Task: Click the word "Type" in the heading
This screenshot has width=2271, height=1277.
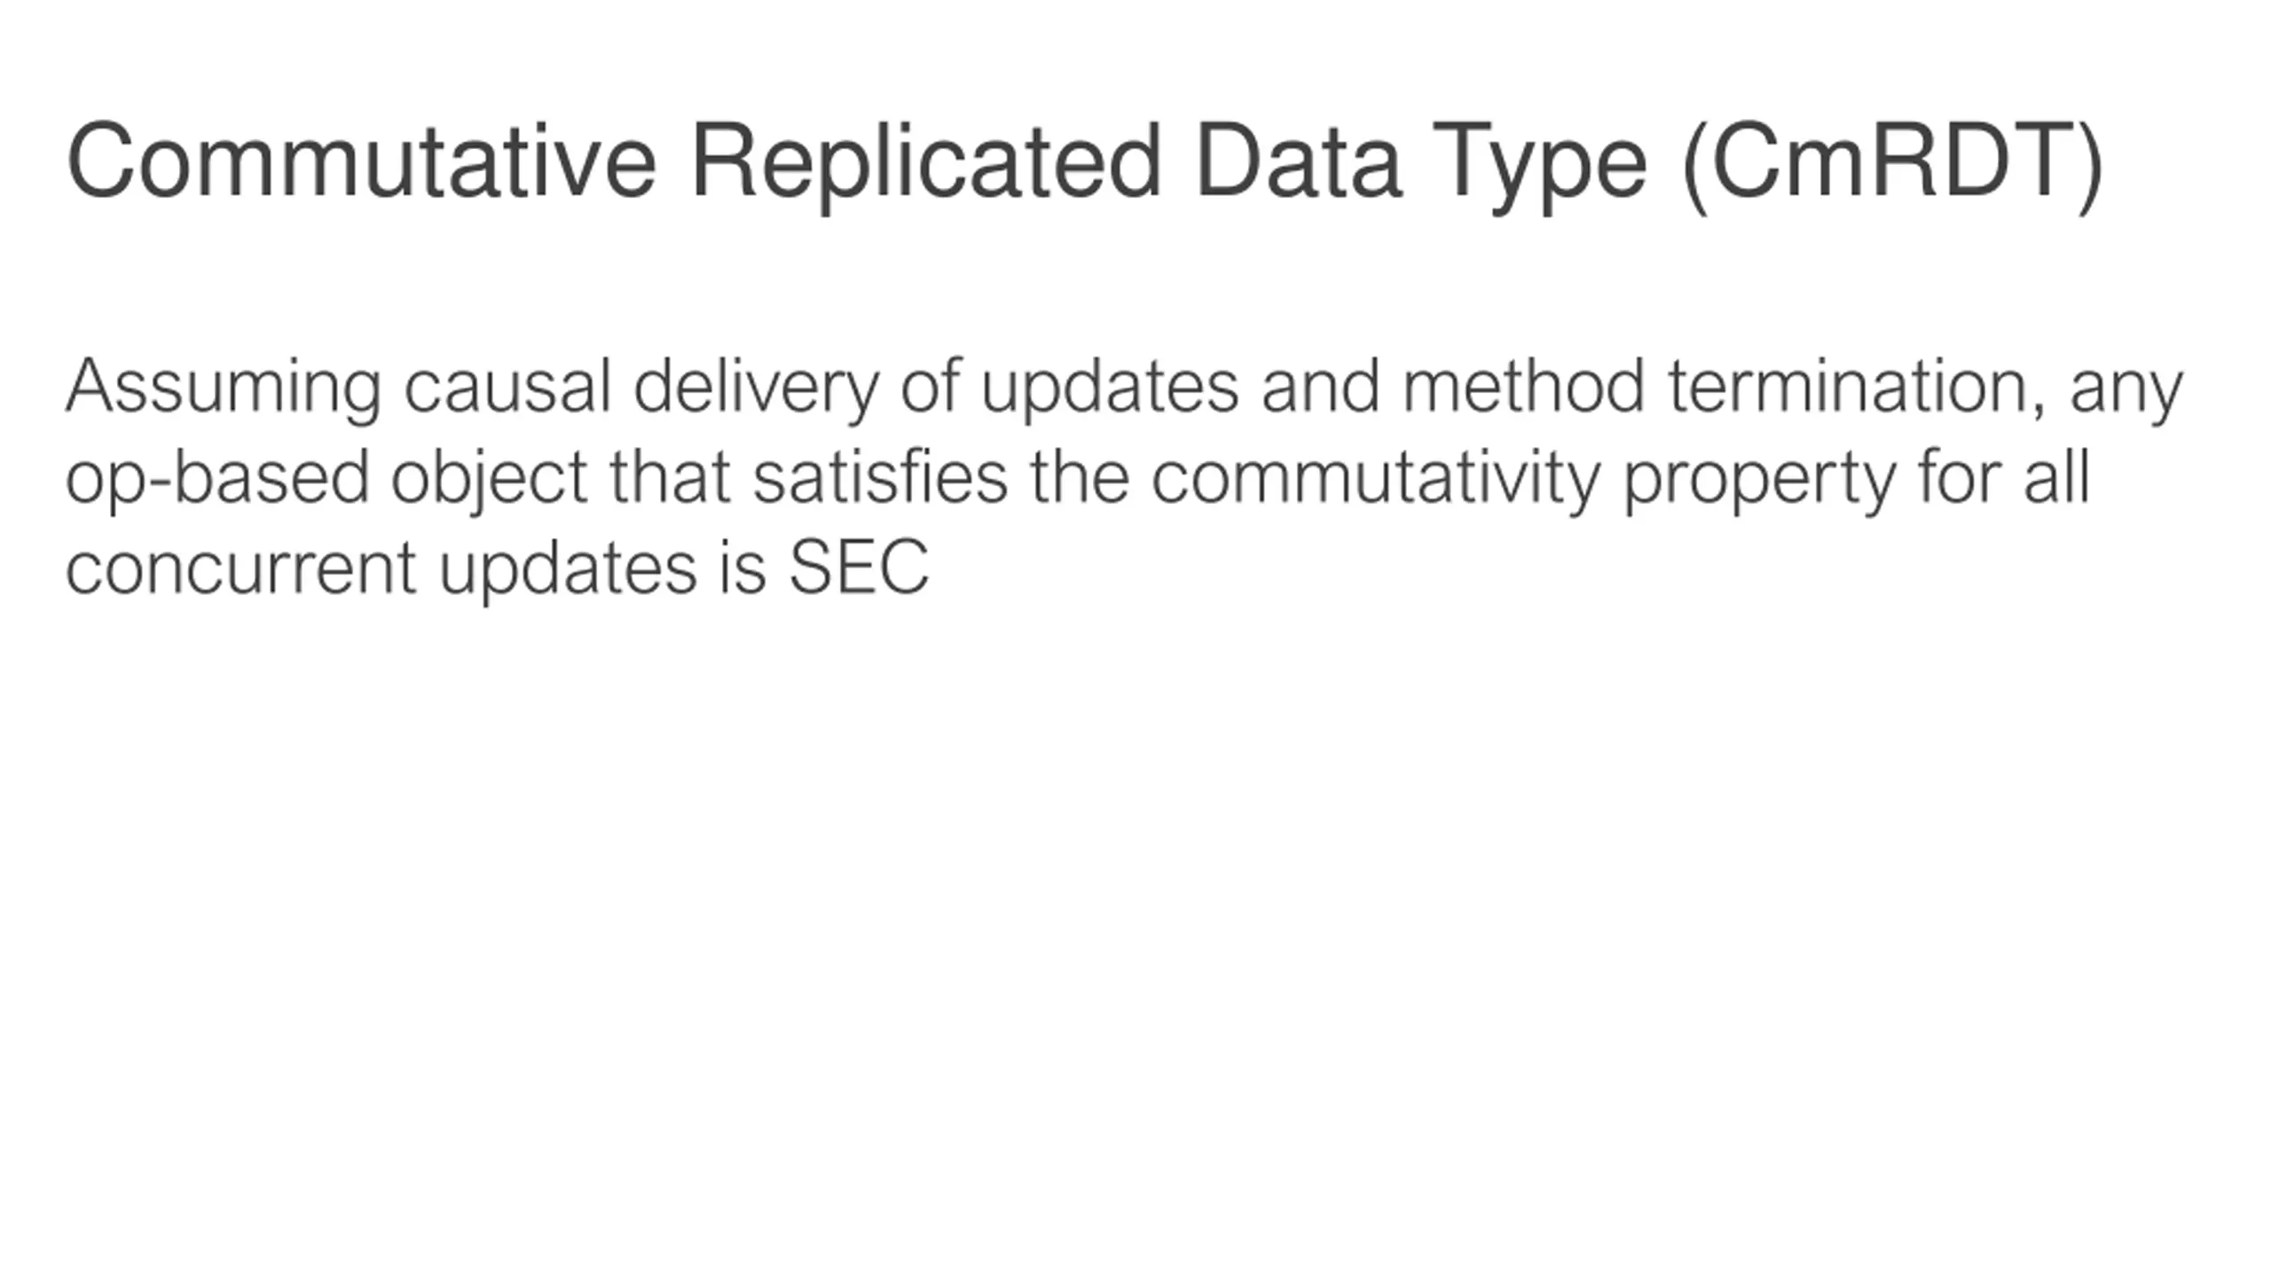Action: (x=1539, y=168)
